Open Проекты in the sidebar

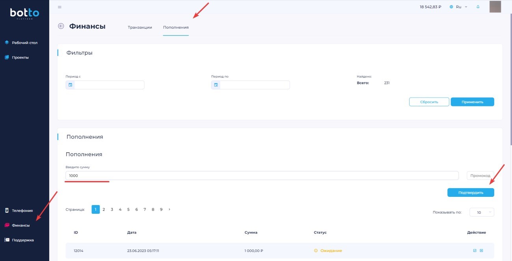point(20,57)
